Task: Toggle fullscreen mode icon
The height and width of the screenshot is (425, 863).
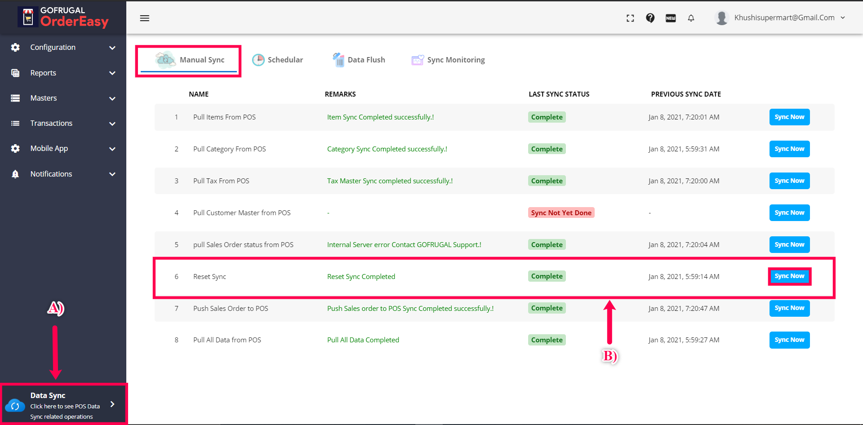Action: click(x=630, y=18)
